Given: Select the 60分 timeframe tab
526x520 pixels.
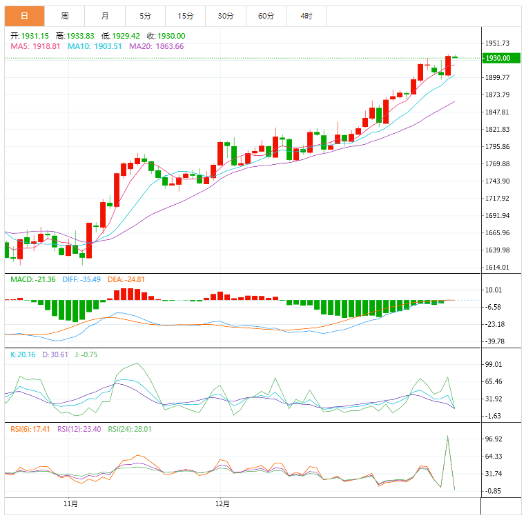Looking at the screenshot, I should [266, 15].
